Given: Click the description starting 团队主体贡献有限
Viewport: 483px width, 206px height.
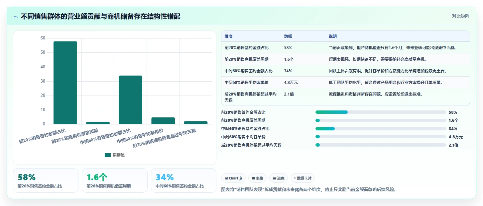Looking at the screenshot, I should (387, 71).
